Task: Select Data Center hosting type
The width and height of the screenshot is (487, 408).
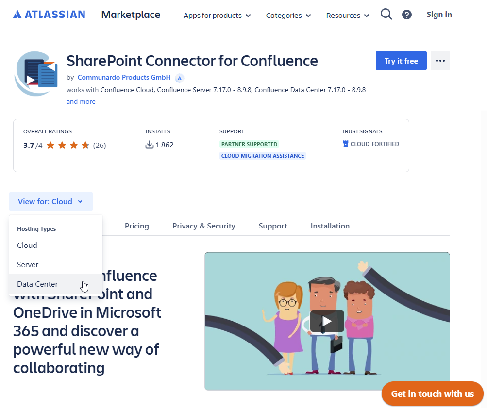Action: pyautogui.click(x=37, y=284)
